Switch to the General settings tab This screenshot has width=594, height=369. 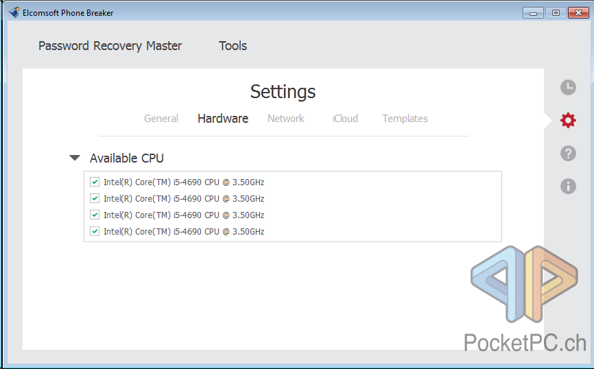coord(161,119)
